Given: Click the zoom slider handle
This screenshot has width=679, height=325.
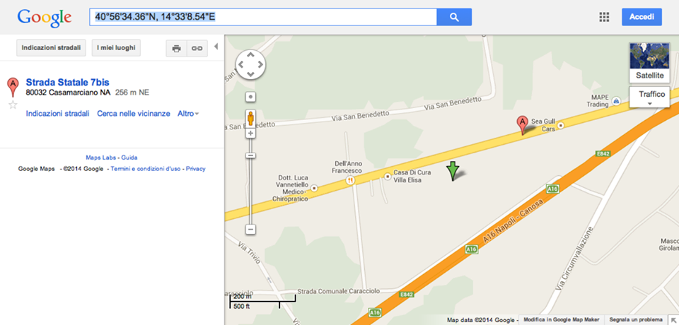Looking at the screenshot, I should pyautogui.click(x=250, y=155).
